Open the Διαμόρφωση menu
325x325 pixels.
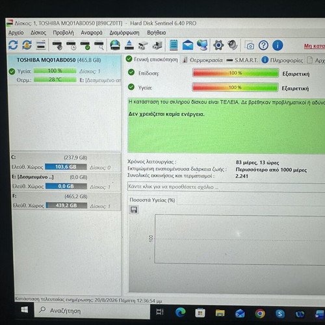(x=124, y=32)
